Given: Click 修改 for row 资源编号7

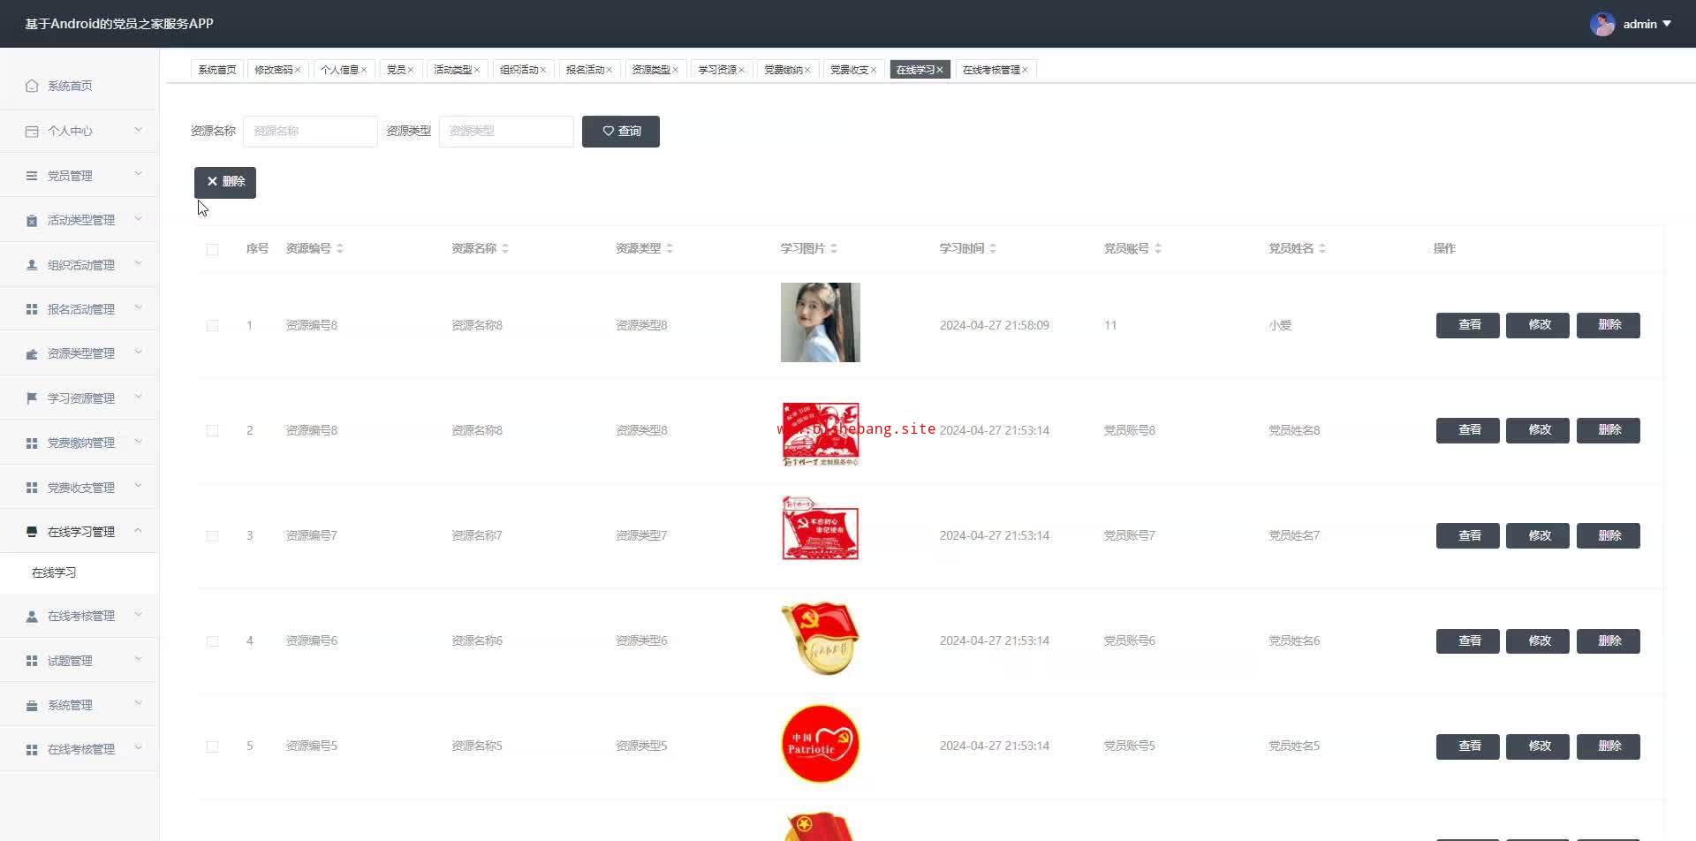Looking at the screenshot, I should pyautogui.click(x=1538, y=535).
